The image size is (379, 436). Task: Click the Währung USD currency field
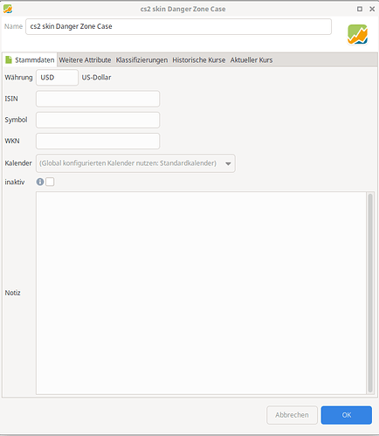pyautogui.click(x=57, y=78)
